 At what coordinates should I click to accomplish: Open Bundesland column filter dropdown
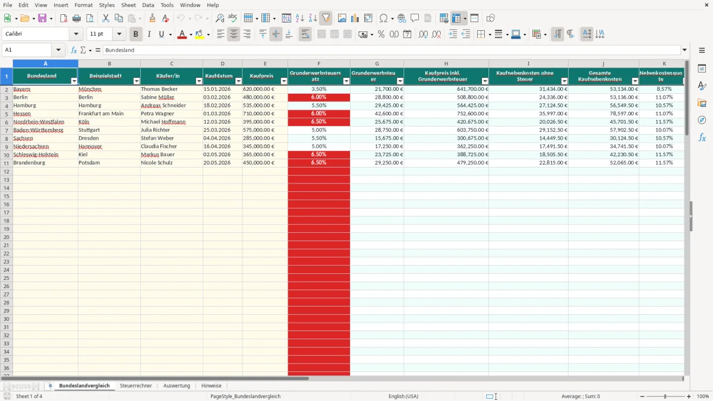(x=74, y=81)
